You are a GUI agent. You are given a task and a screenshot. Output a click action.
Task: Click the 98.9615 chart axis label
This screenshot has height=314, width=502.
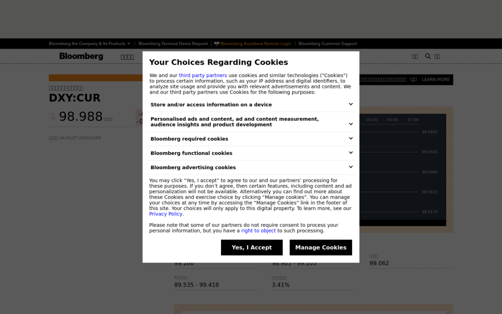point(429,192)
